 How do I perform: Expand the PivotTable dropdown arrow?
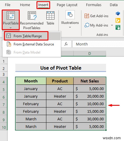(x=11, y=28)
